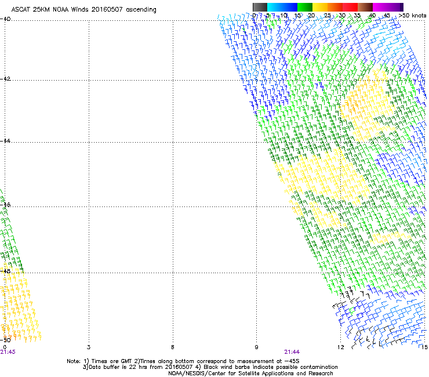
Task: Click the legend label '25' knots
Action: [x=328, y=16]
